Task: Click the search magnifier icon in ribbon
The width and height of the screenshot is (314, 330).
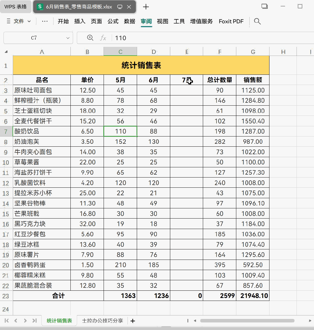Action: click(x=257, y=21)
